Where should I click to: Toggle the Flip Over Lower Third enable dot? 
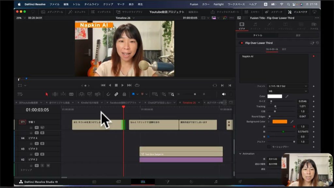pyautogui.click(x=242, y=43)
